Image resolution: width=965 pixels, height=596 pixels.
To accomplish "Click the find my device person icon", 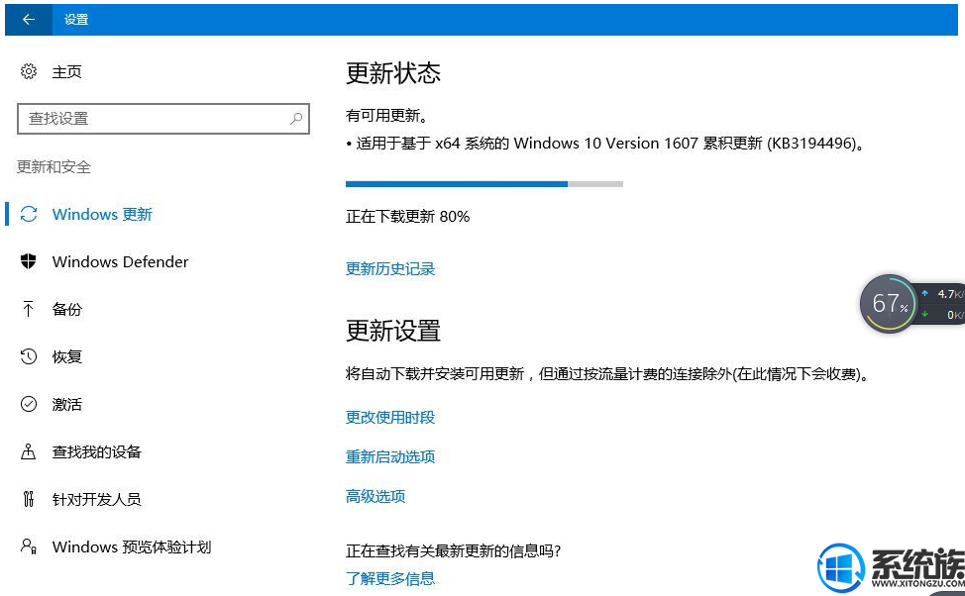I will pos(29,451).
